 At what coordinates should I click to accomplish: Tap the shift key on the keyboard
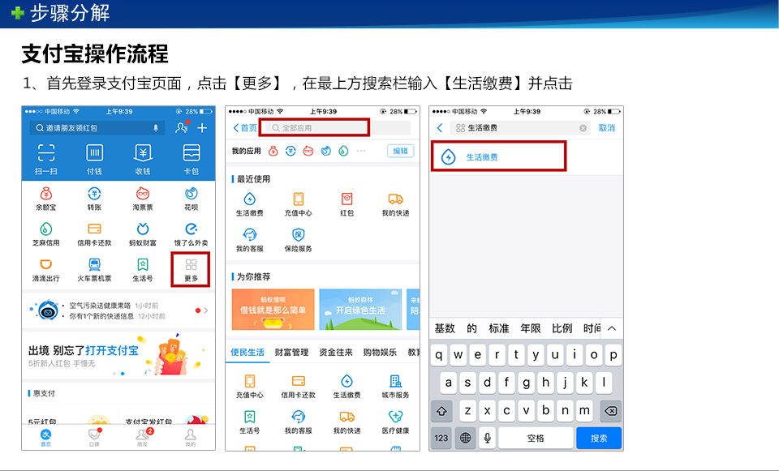tap(441, 411)
